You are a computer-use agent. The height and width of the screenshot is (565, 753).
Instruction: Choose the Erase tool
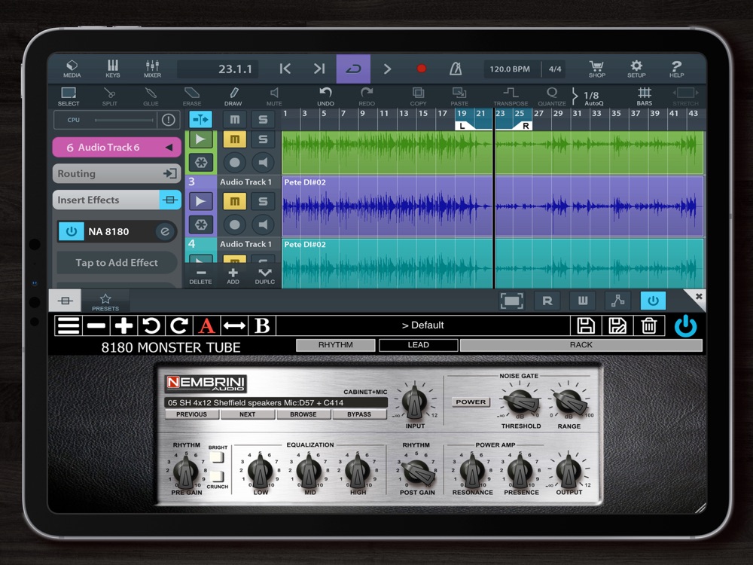pyautogui.click(x=191, y=96)
